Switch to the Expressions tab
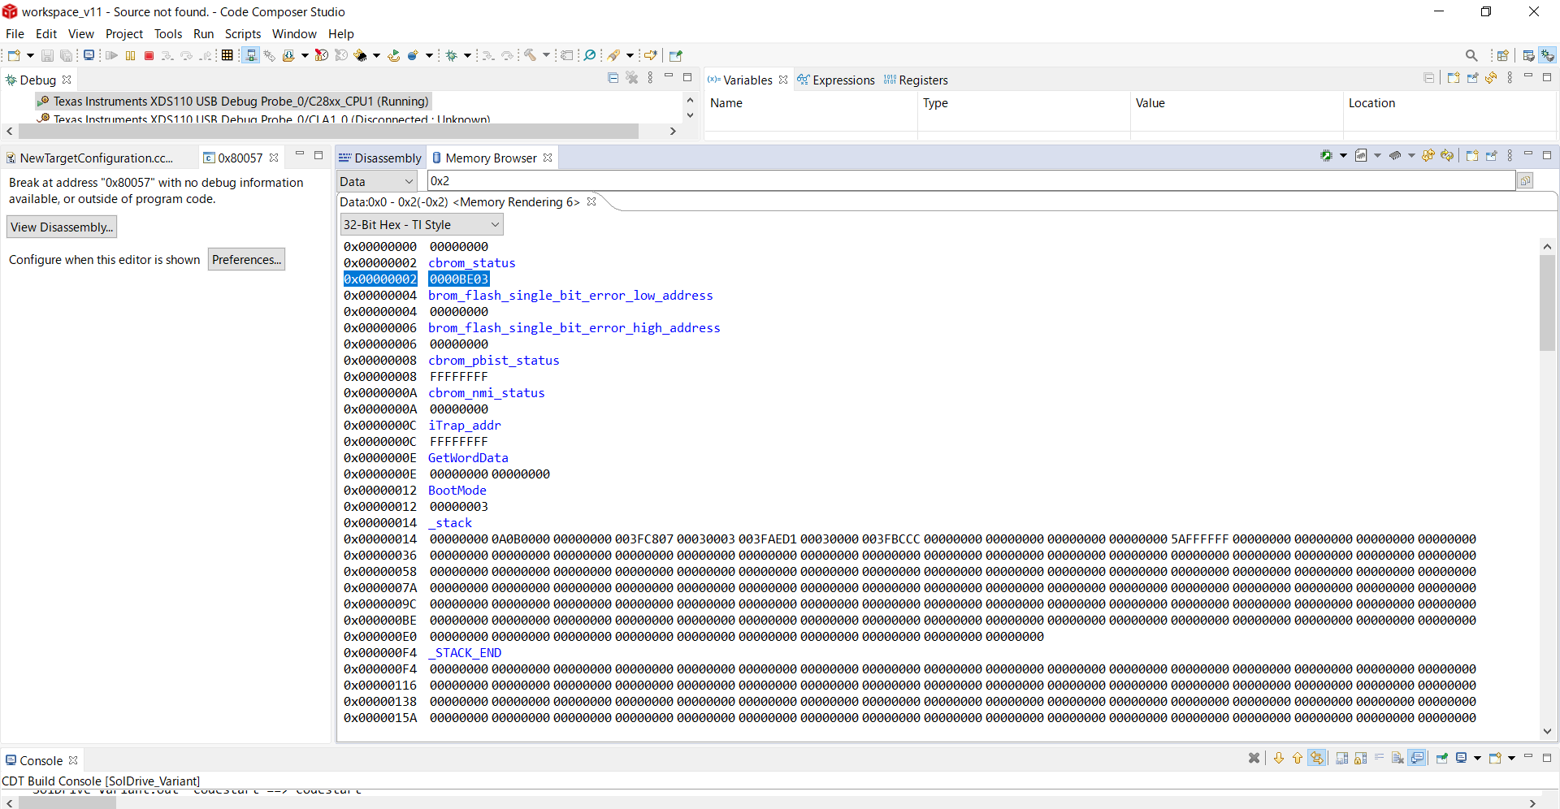This screenshot has height=809, width=1560. [836, 80]
